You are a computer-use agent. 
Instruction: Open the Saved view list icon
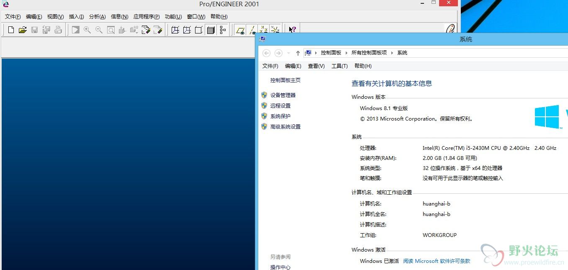134,30
